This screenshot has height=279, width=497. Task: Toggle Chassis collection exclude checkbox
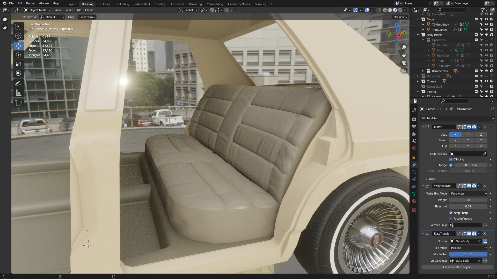[x=476, y=81]
